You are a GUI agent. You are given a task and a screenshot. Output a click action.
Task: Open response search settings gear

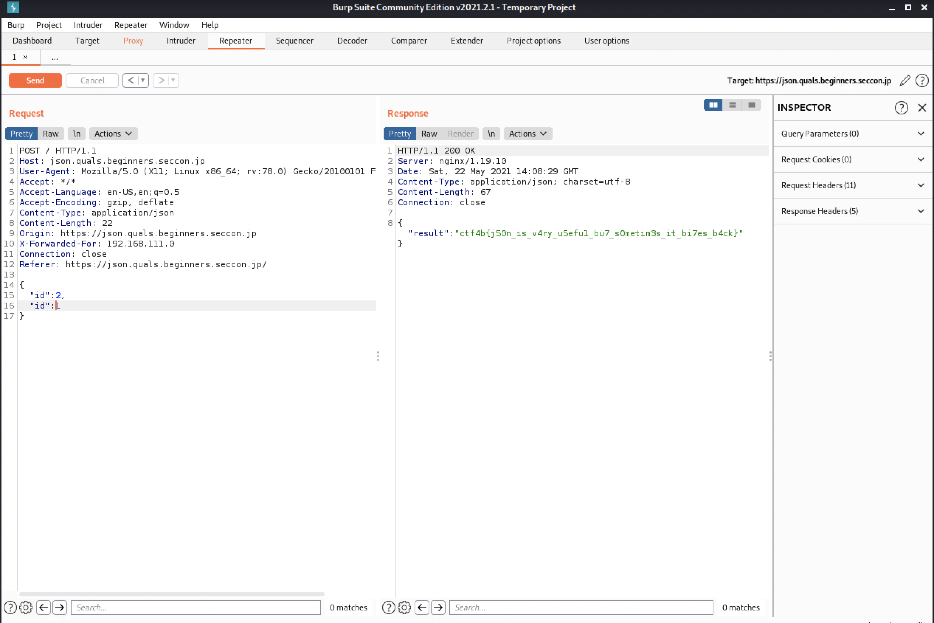(x=404, y=607)
